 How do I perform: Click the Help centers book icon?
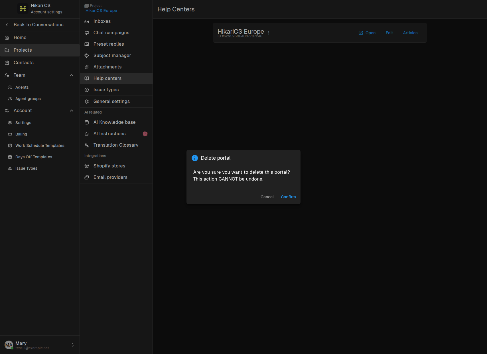point(87,78)
